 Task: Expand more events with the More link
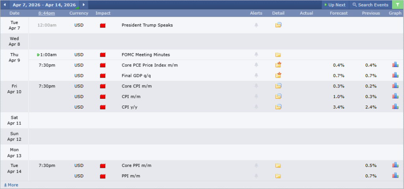(11, 185)
